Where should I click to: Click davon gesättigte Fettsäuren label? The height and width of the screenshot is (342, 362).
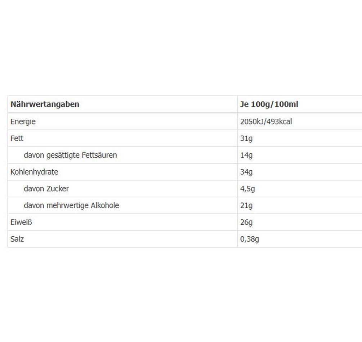click(x=70, y=155)
